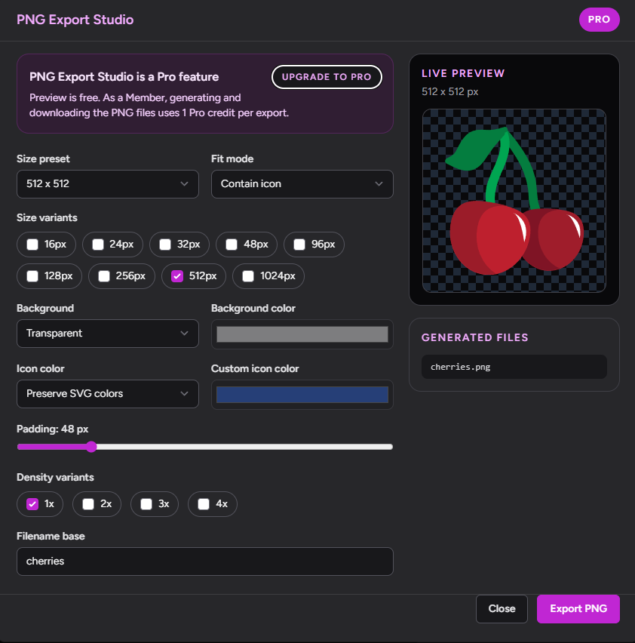Click the Padding slider handle
The width and height of the screenshot is (635, 643).
point(91,447)
